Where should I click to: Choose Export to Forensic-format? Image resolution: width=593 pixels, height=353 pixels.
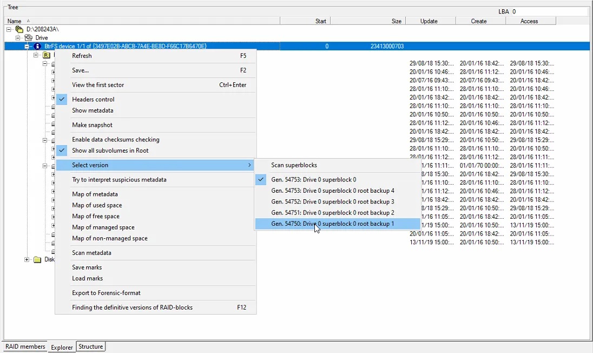pos(106,293)
